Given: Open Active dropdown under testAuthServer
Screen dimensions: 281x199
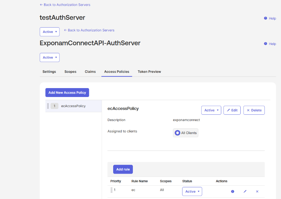Looking at the screenshot, I should 50,32.
